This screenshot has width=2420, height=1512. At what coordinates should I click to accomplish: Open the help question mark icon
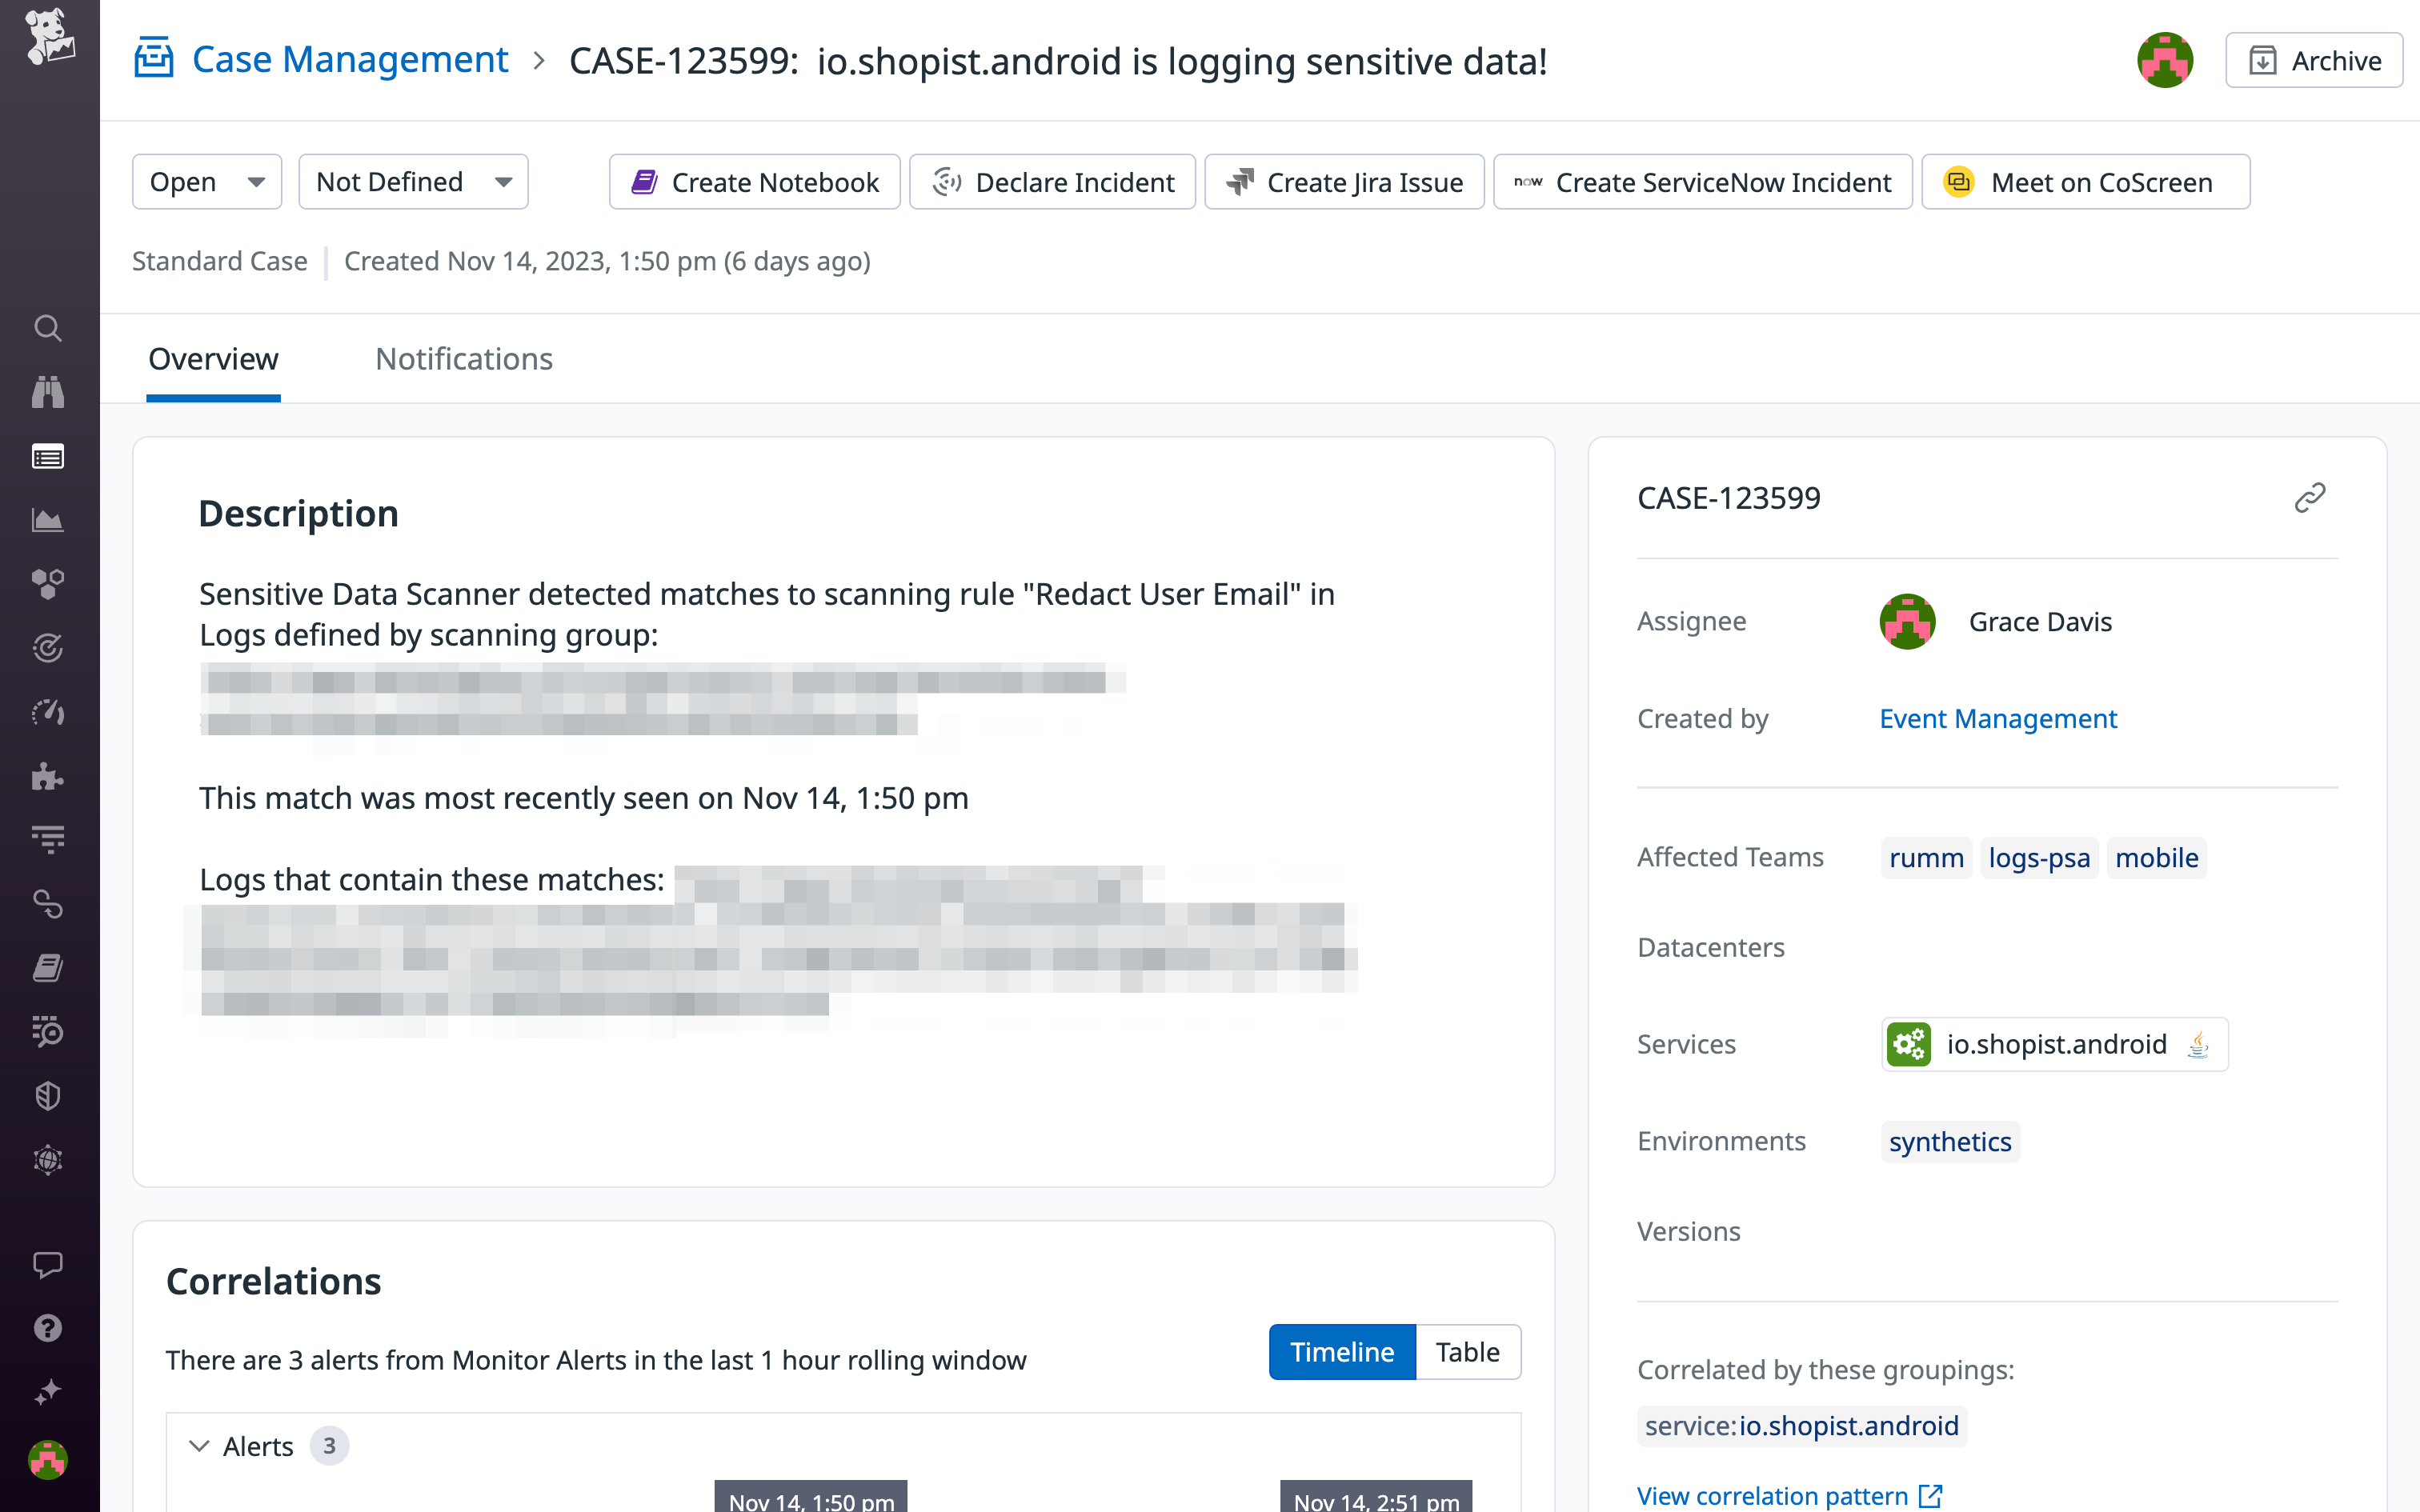coord(48,1327)
